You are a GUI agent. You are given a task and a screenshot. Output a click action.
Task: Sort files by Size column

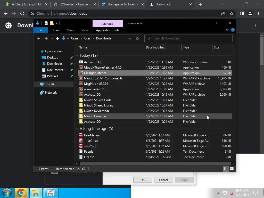(222, 47)
